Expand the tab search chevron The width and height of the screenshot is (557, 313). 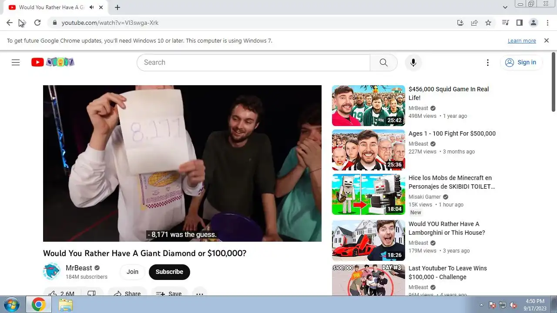coord(505,7)
